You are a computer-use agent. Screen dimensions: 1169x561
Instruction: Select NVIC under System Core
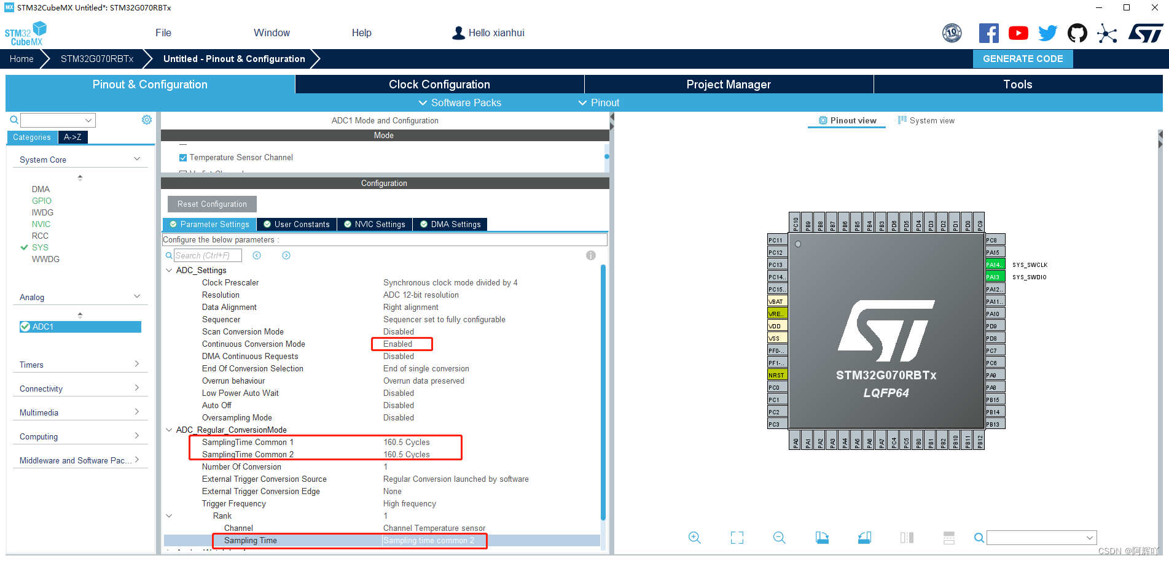41,224
